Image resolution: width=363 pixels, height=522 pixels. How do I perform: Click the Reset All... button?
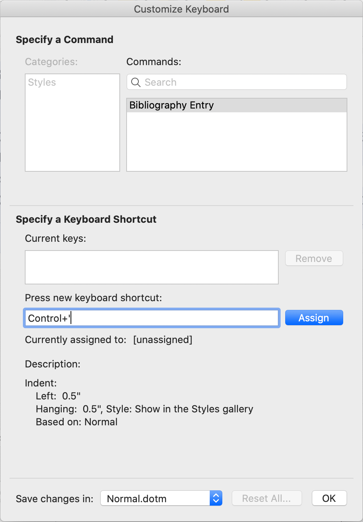[266, 498]
